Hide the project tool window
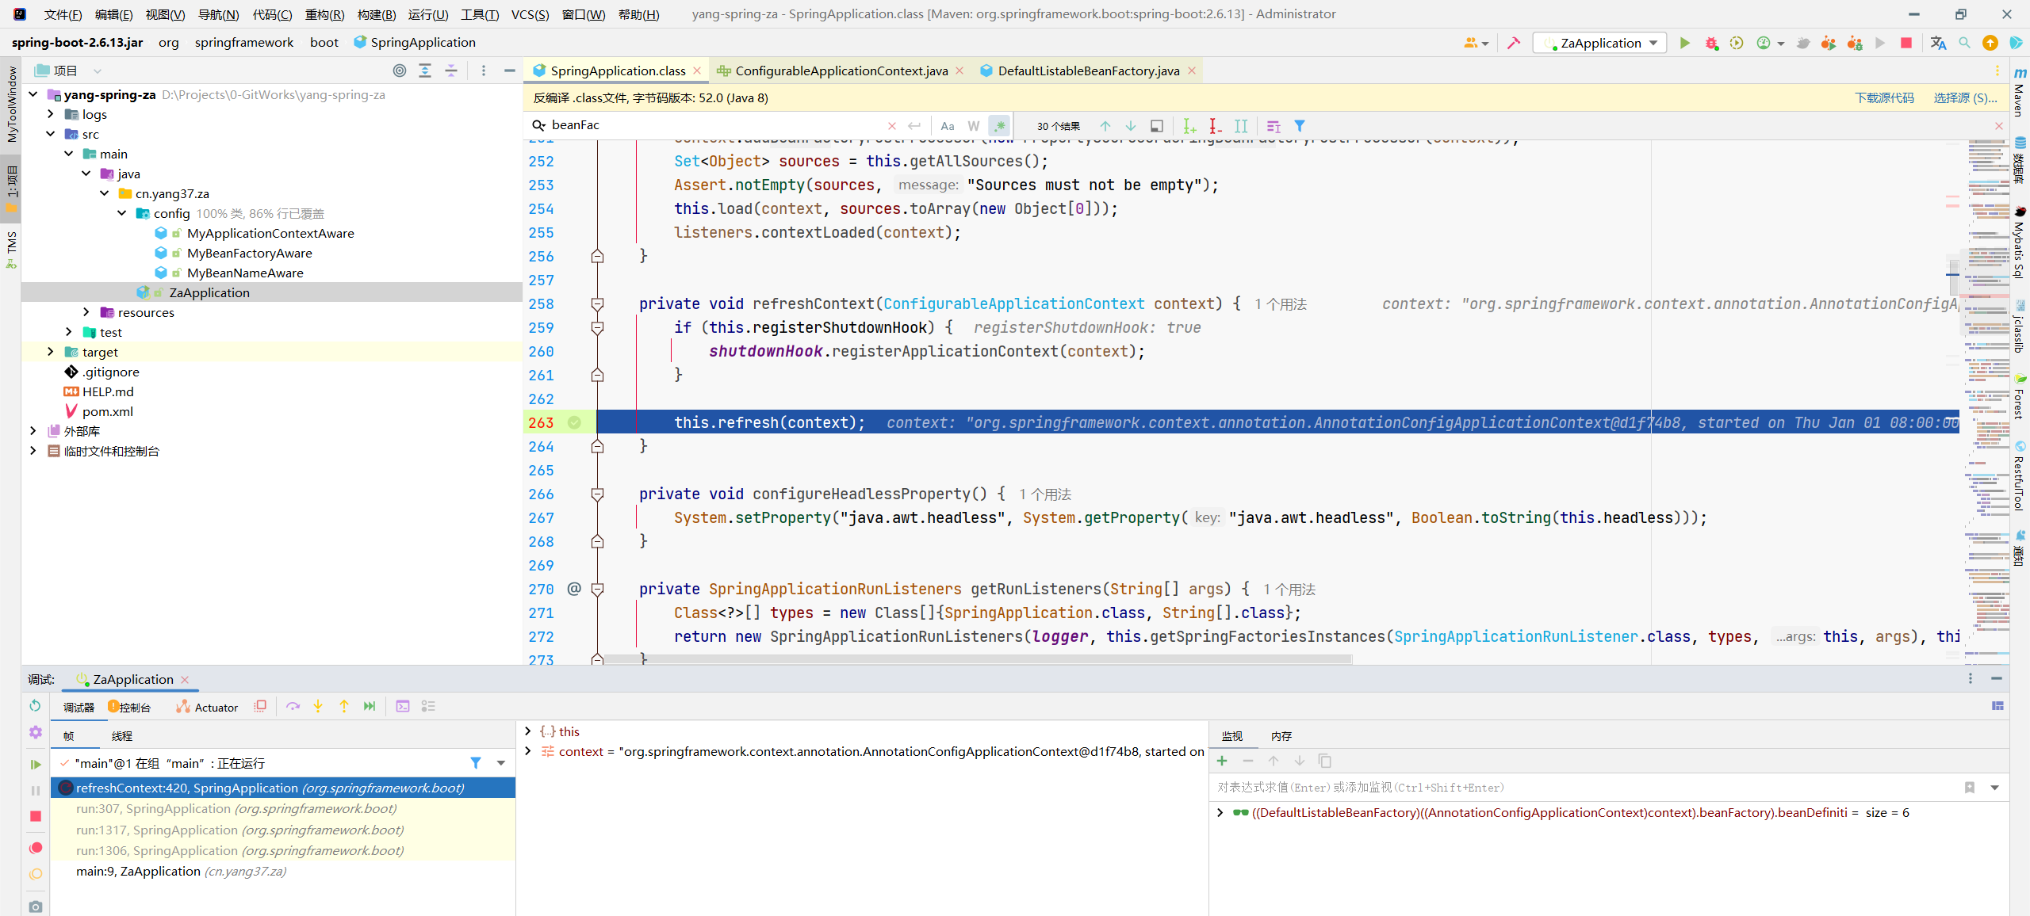This screenshot has width=2030, height=916. pyautogui.click(x=510, y=71)
